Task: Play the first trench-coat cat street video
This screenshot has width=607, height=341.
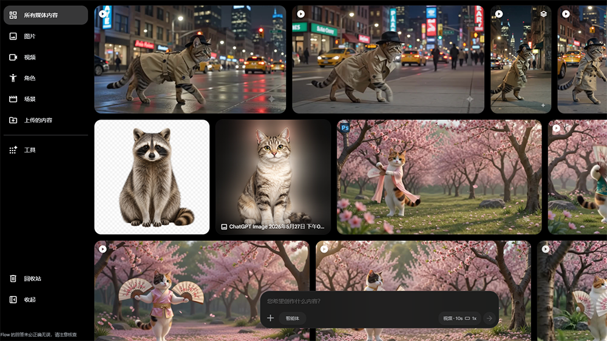Action: (x=103, y=14)
